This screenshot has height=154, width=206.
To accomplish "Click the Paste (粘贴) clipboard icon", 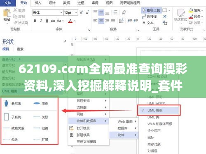I will (x=7, y=13).
